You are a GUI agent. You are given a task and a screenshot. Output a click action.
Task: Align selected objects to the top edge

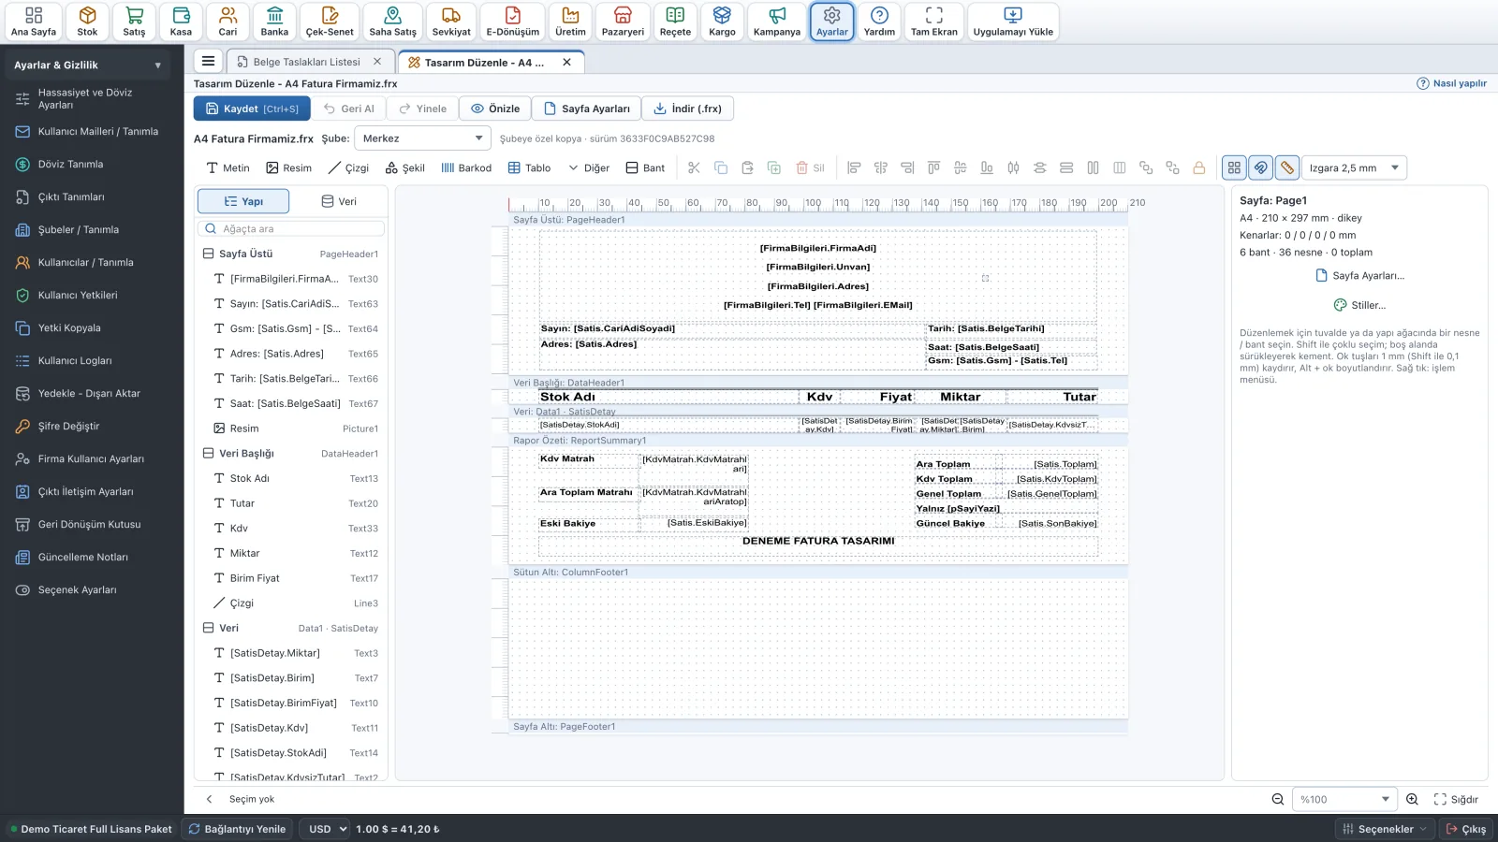click(933, 167)
